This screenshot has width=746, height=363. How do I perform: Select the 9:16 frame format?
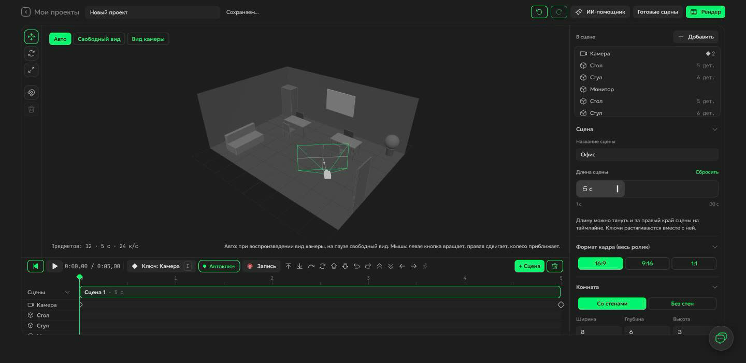pyautogui.click(x=647, y=264)
